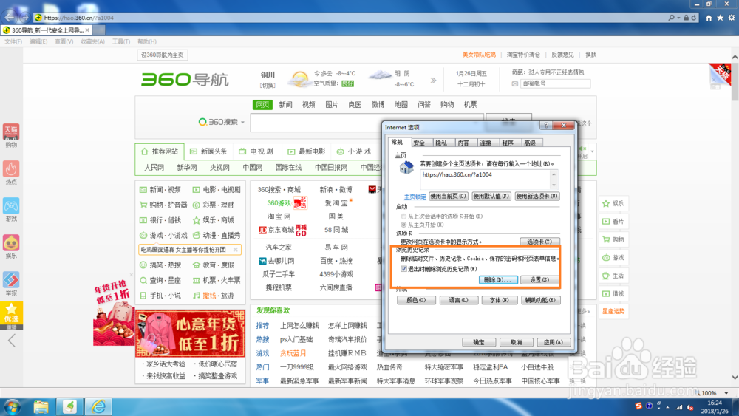Click the 颜色(O) button
This screenshot has height=416, width=739.
pyautogui.click(x=416, y=300)
